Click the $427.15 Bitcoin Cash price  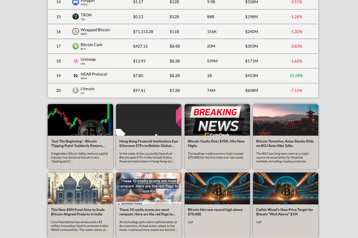click(x=140, y=46)
